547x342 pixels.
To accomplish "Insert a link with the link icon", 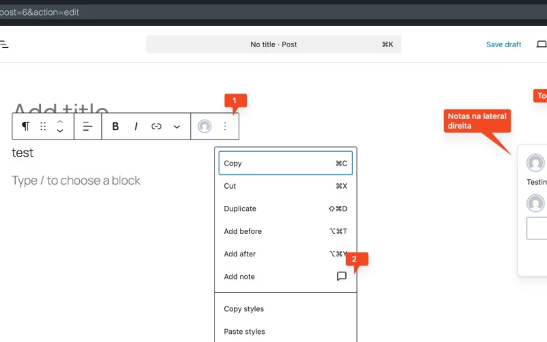I will 157,127.
